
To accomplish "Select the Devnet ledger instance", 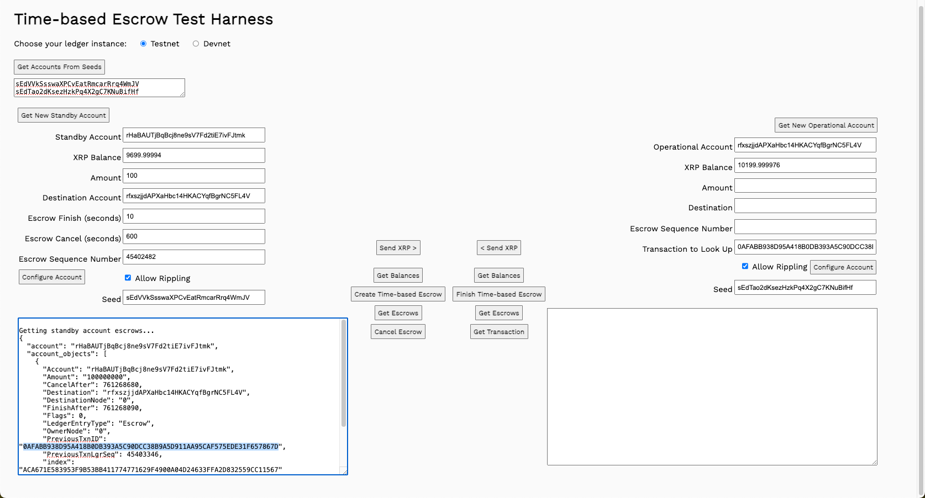I will (x=195, y=44).
